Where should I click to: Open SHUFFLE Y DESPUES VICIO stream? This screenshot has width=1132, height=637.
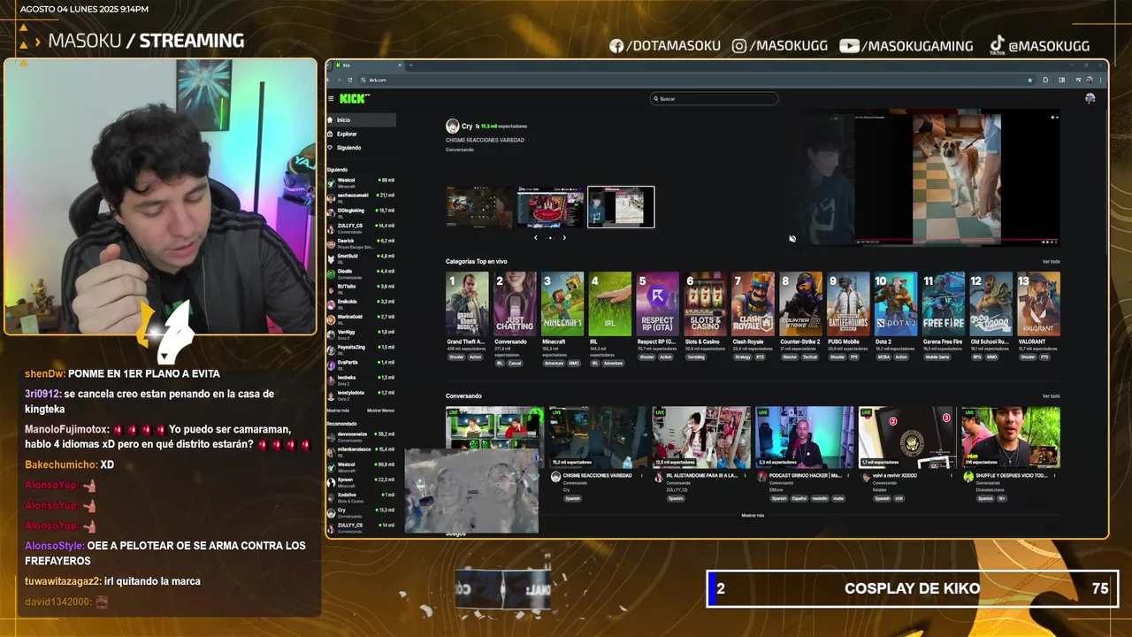1011,438
